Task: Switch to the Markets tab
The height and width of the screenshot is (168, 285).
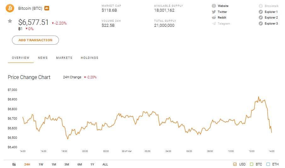Action: (64, 58)
